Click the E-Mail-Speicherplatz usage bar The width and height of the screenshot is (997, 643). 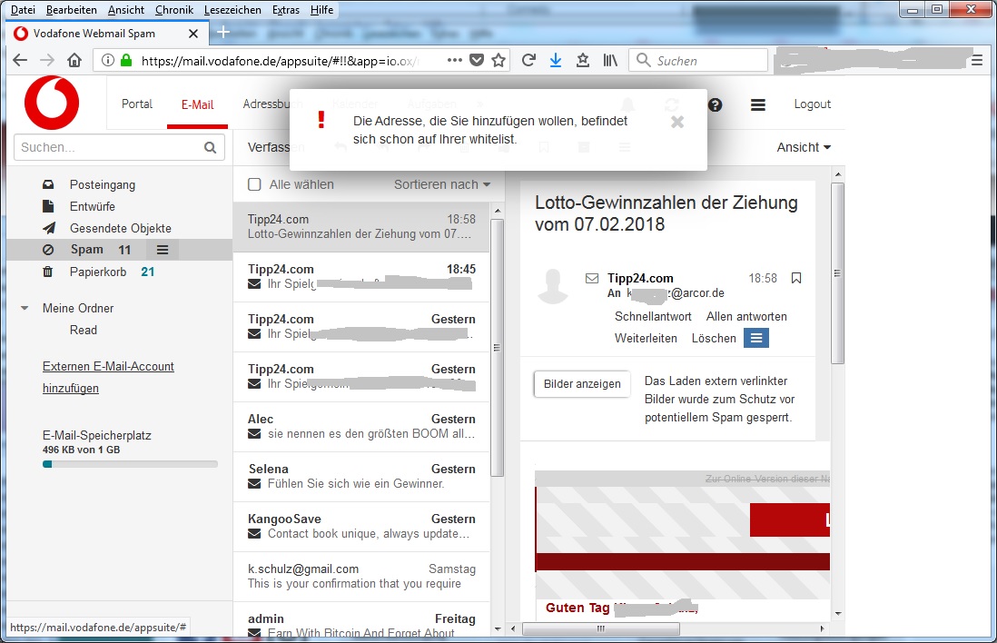[130, 464]
